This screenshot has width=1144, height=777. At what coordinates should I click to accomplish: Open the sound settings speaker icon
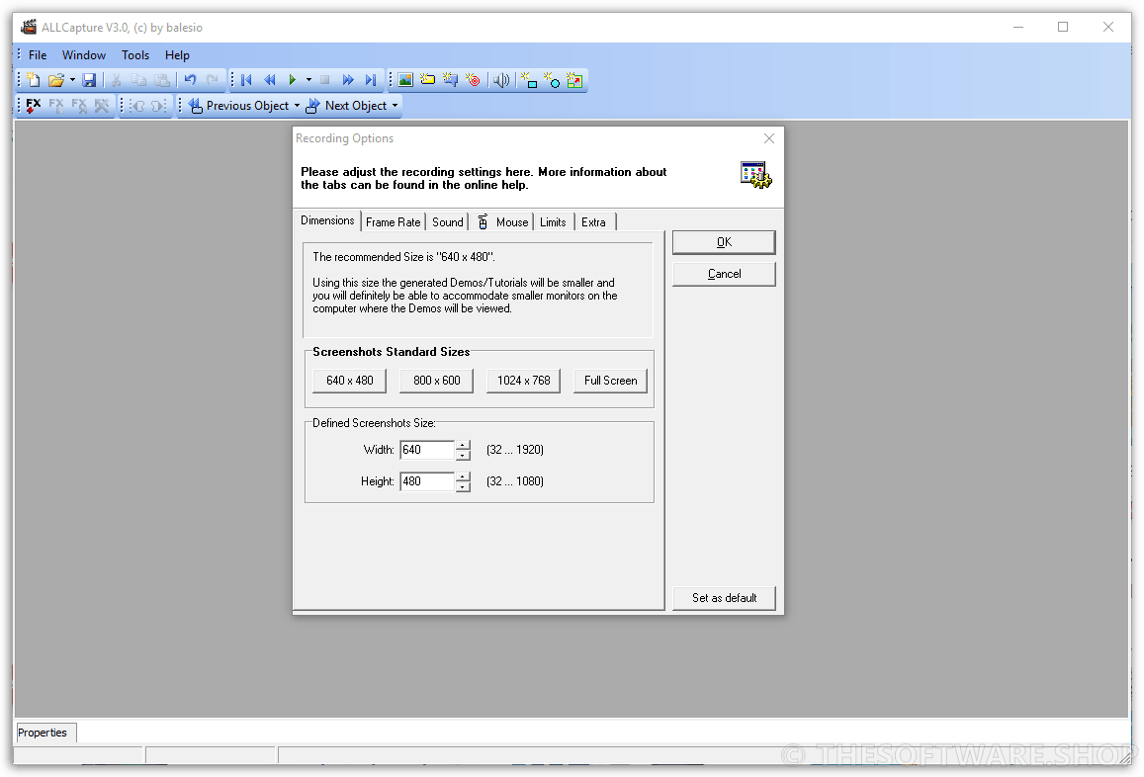click(501, 80)
